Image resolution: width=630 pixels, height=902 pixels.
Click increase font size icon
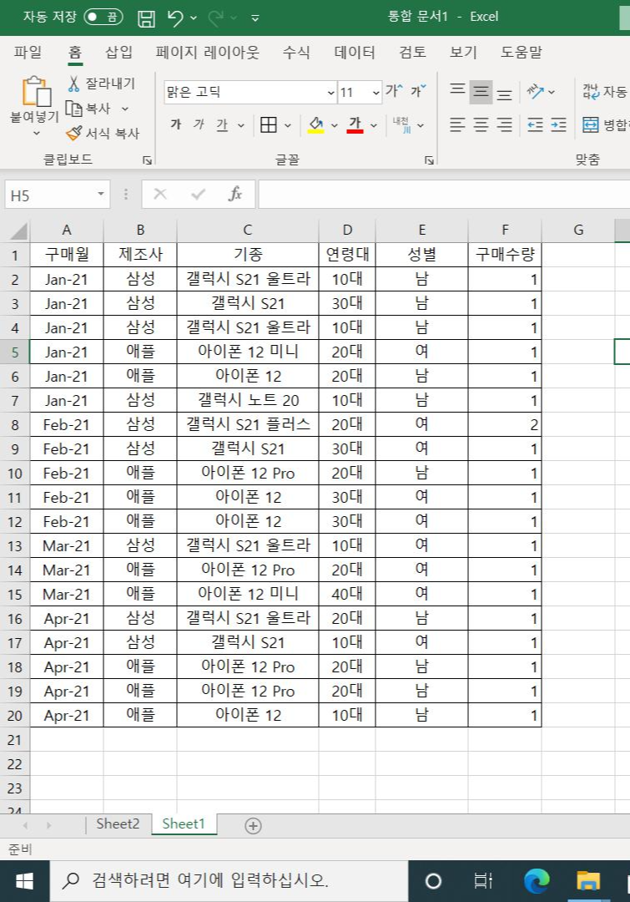[x=394, y=91]
